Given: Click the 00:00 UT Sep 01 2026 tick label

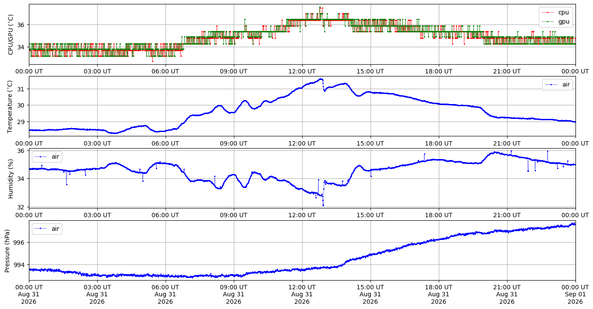Looking at the screenshot, I should [575, 295].
